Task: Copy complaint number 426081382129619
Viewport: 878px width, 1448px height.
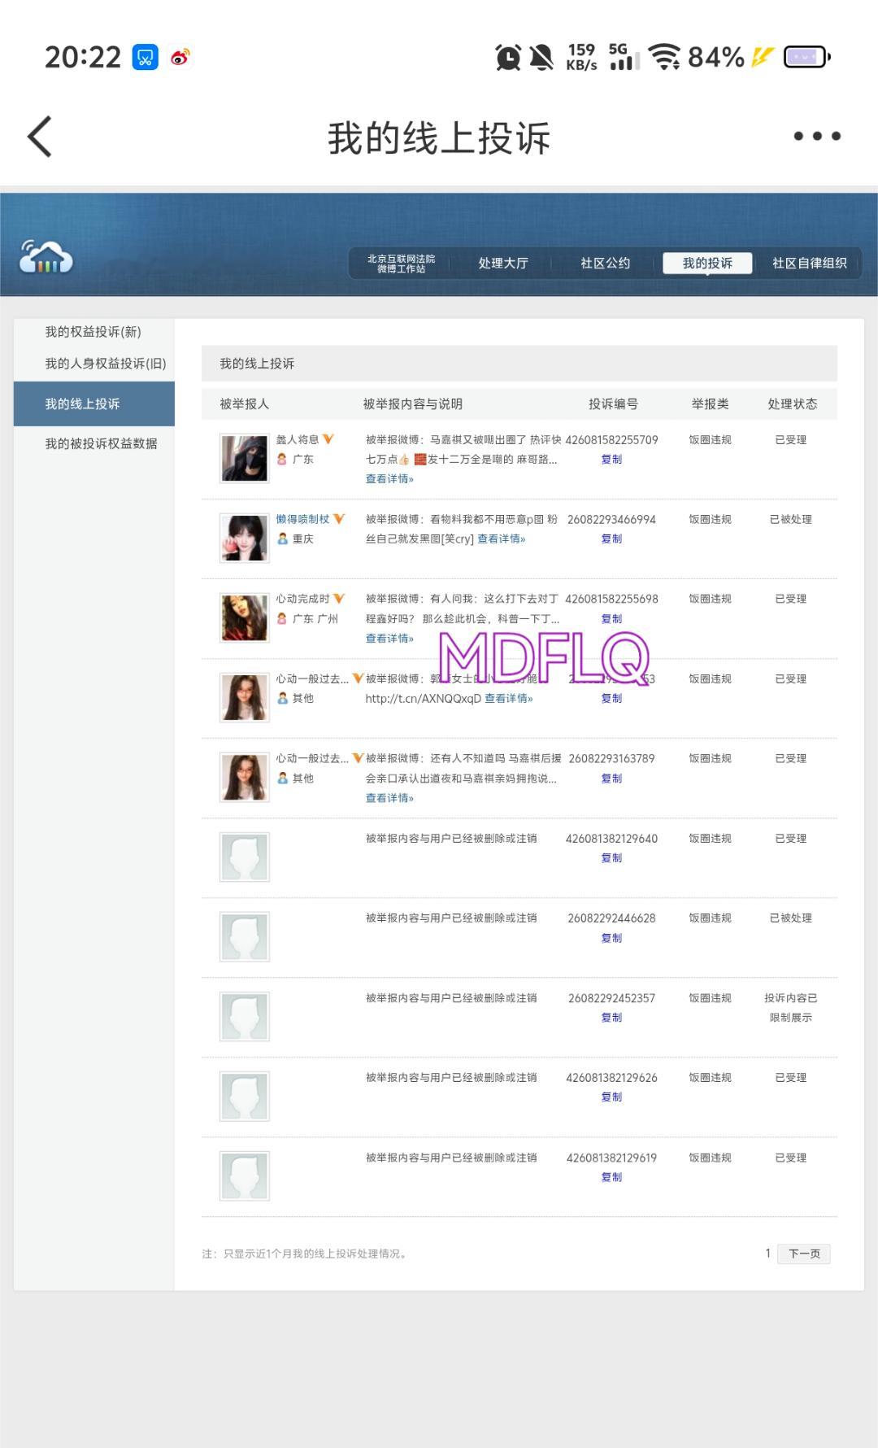Action: (x=611, y=1177)
